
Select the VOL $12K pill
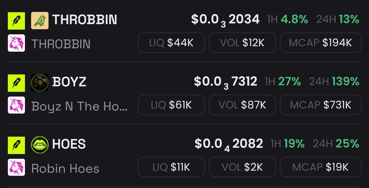[x=242, y=42]
